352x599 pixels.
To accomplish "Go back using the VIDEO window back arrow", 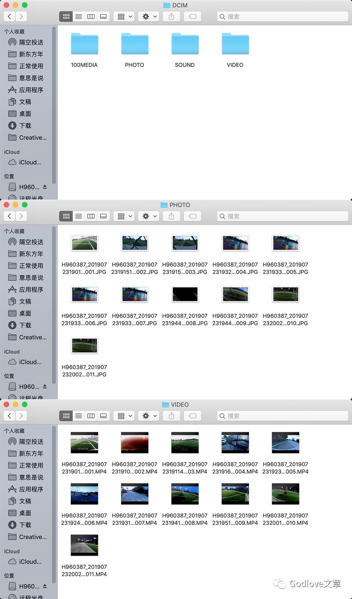I will coord(10,416).
